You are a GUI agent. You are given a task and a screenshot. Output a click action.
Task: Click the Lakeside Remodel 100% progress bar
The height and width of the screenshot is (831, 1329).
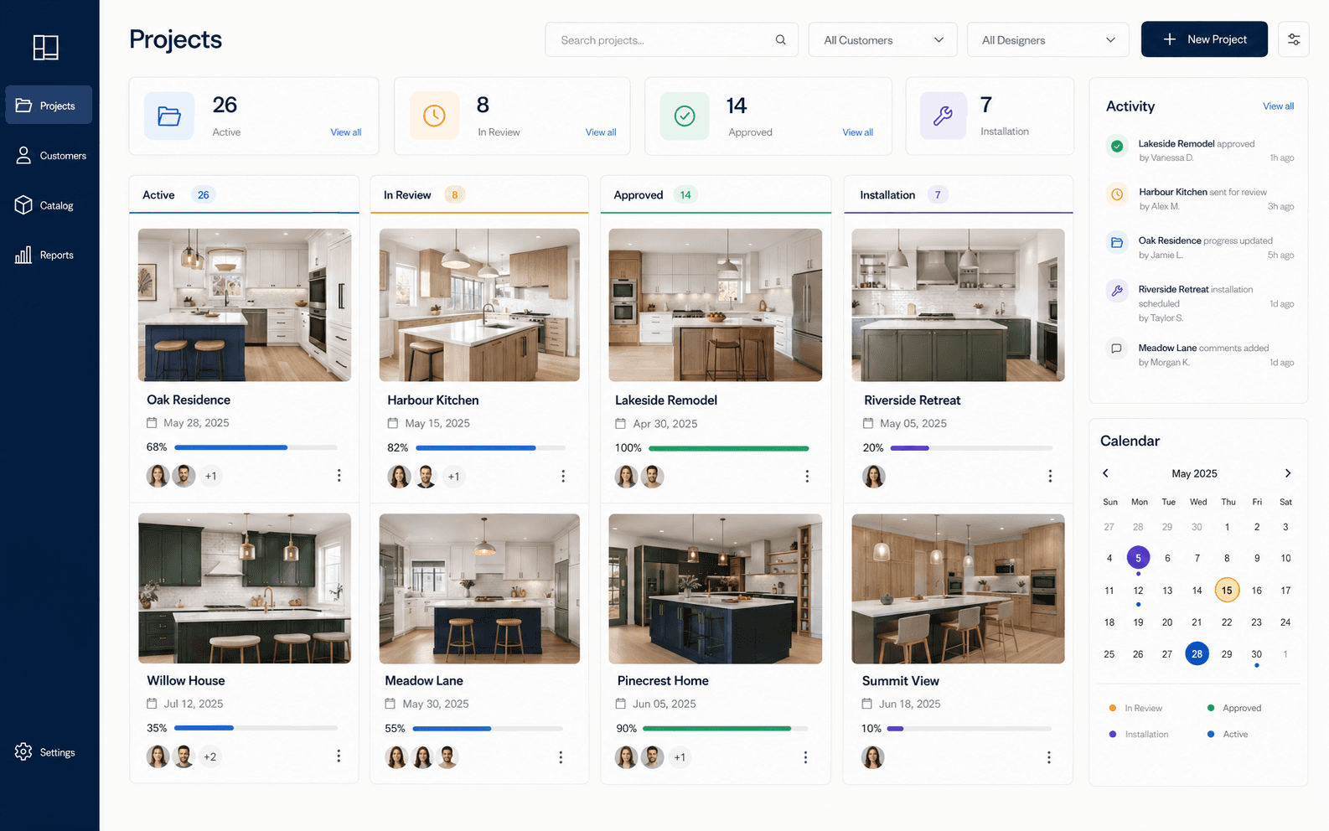click(x=728, y=448)
